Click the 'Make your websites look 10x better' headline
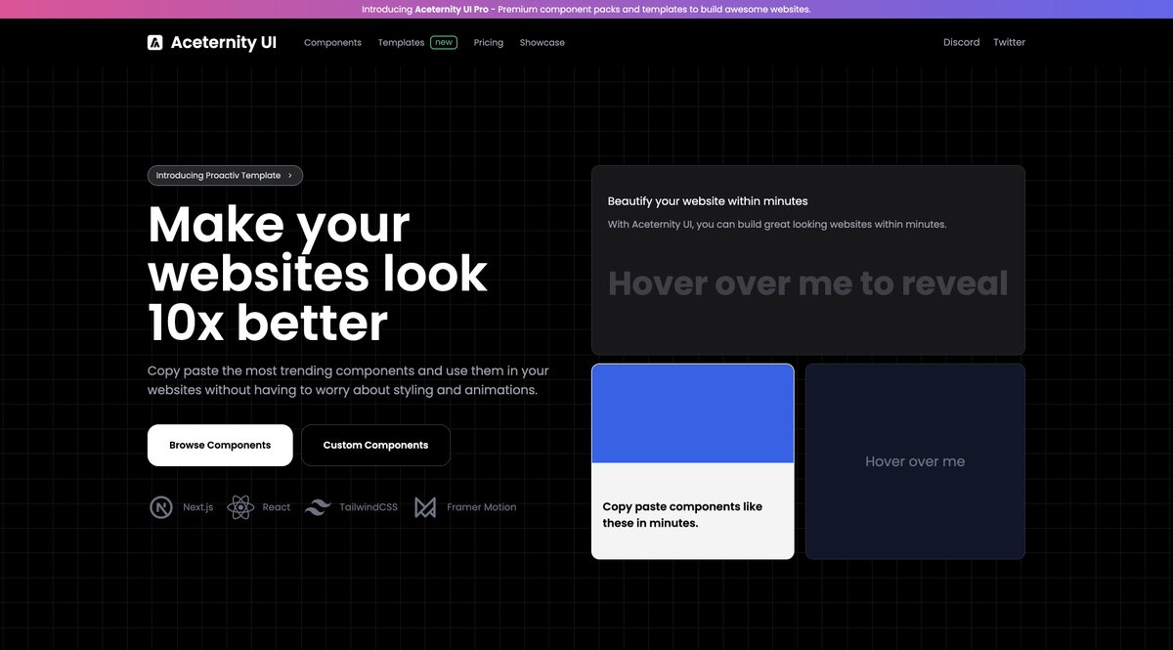Screen dimensions: 1173x650 coord(318,273)
